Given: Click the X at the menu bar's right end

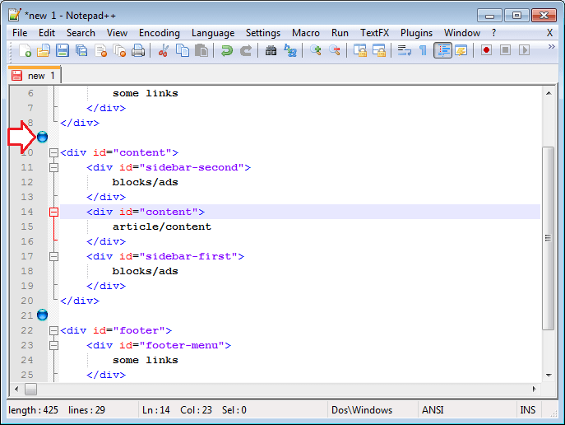Looking at the screenshot, I should [x=549, y=33].
